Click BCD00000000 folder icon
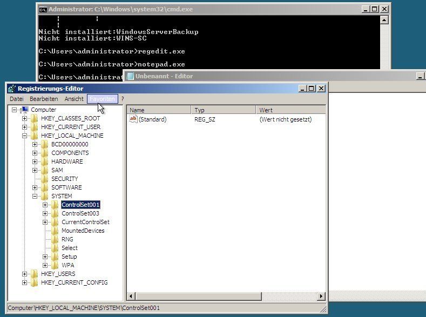Viewport: 426px width, 317px height. point(45,144)
